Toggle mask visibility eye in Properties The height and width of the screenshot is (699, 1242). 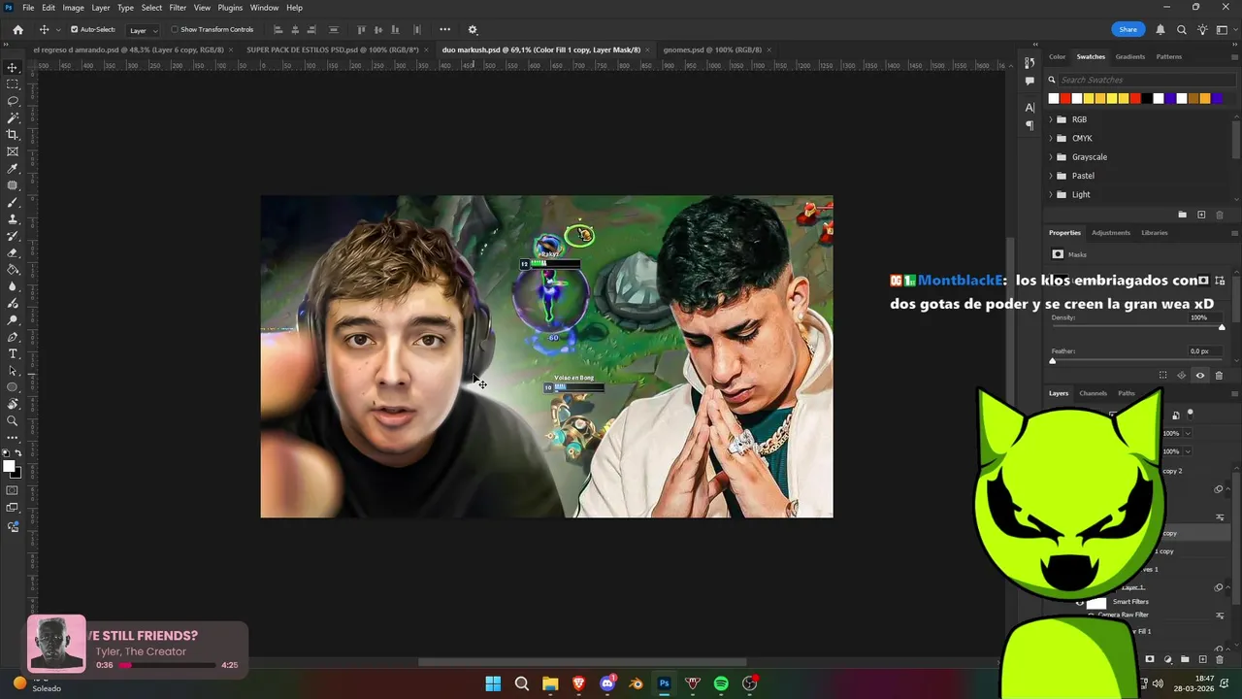[x=1200, y=376]
